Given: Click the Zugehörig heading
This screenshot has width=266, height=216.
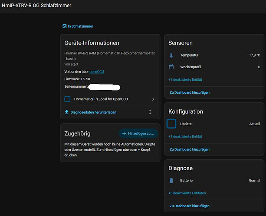Looking at the screenshot, I should pyautogui.click(x=77, y=133).
